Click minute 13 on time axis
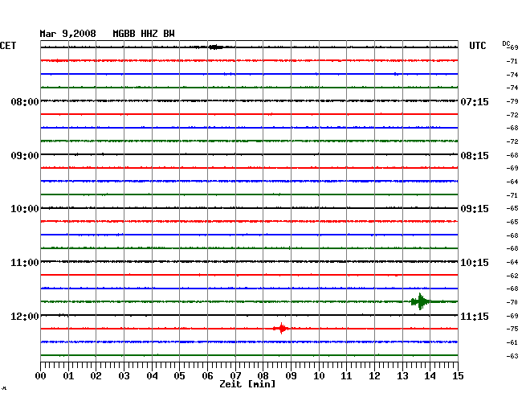The image size is (522, 397). pyautogui.click(x=402, y=375)
